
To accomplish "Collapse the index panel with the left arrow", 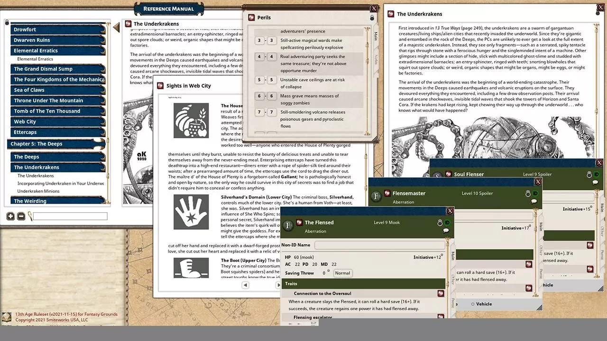I will pos(116,27).
